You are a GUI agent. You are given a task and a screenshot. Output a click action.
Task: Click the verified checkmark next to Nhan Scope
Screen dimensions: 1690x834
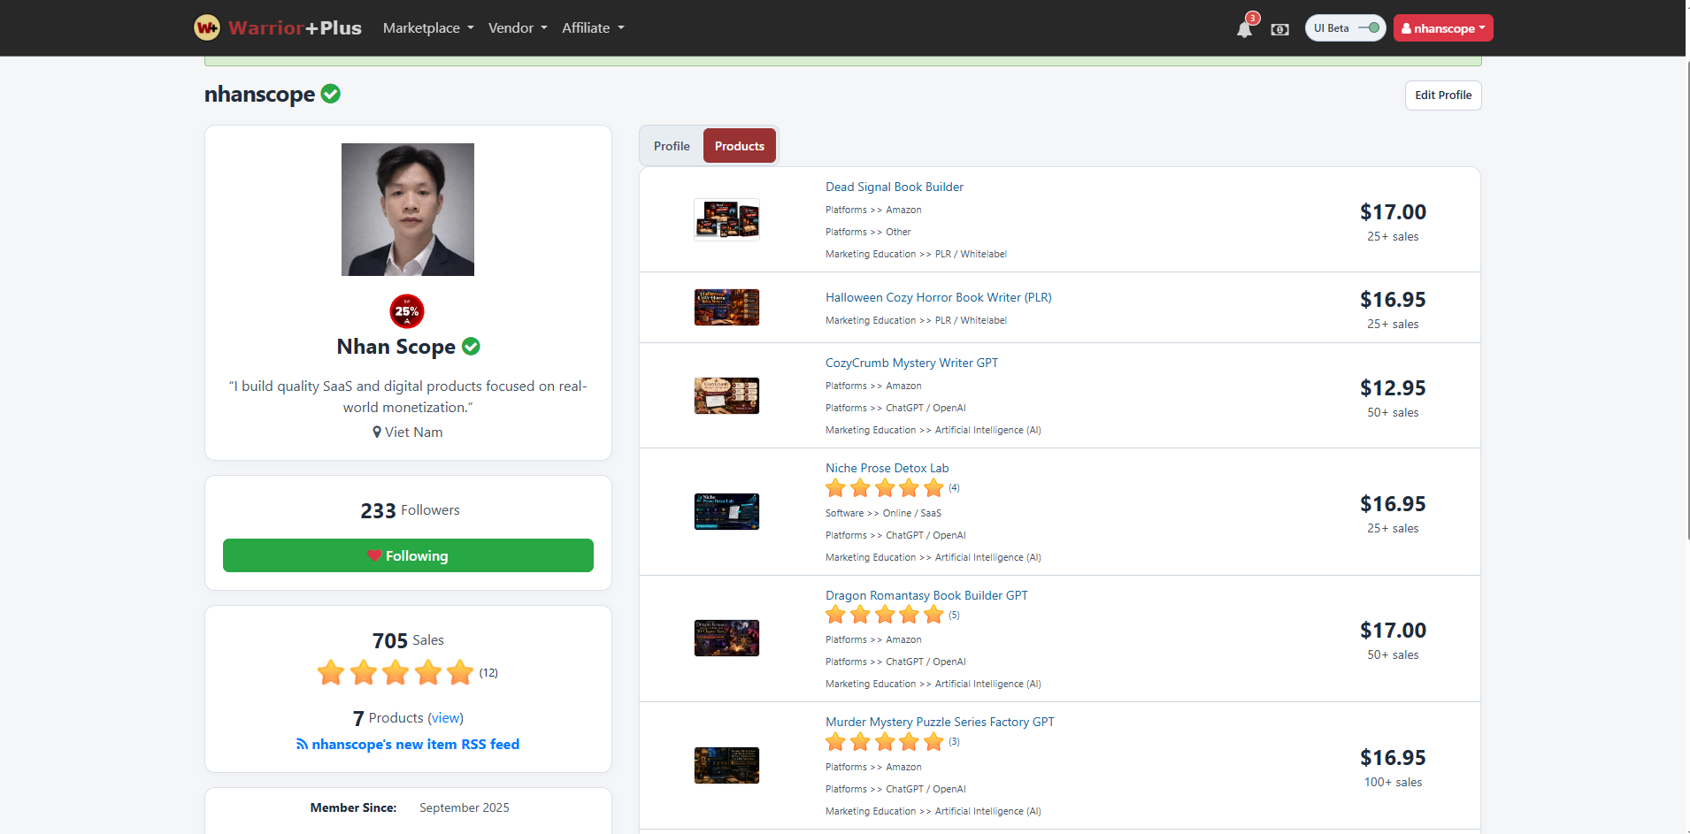471,347
